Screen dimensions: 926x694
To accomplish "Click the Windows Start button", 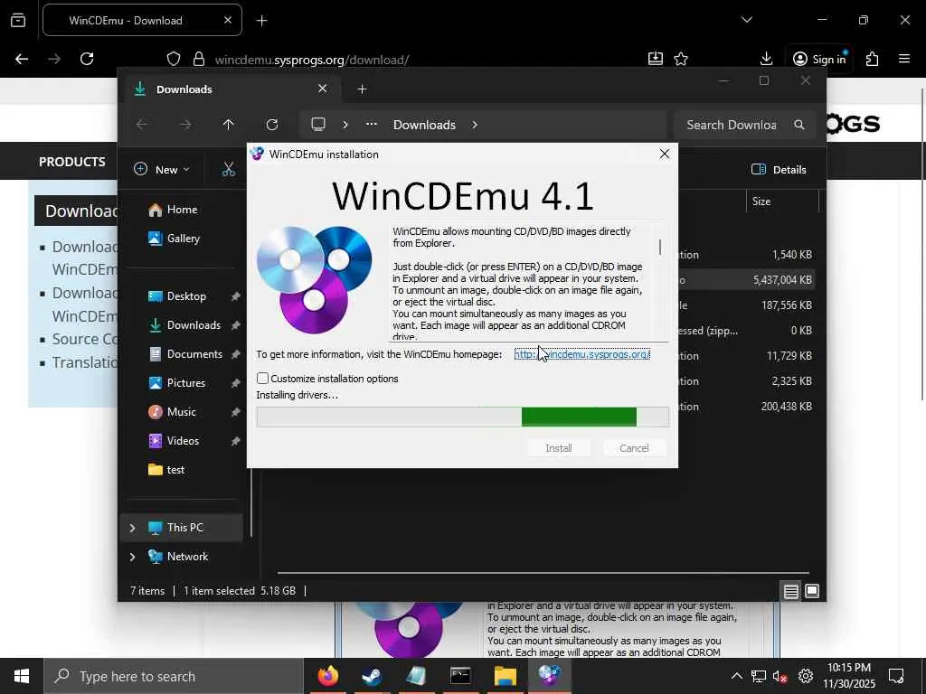I will [x=22, y=676].
